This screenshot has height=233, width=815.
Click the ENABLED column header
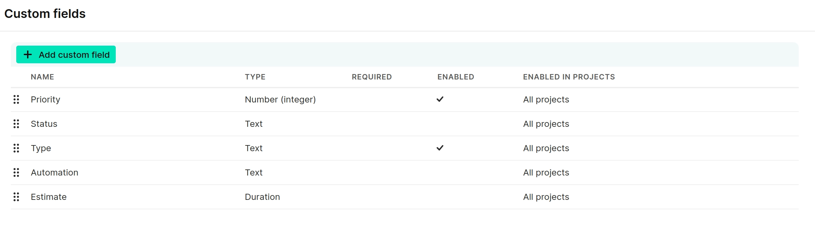tap(456, 77)
